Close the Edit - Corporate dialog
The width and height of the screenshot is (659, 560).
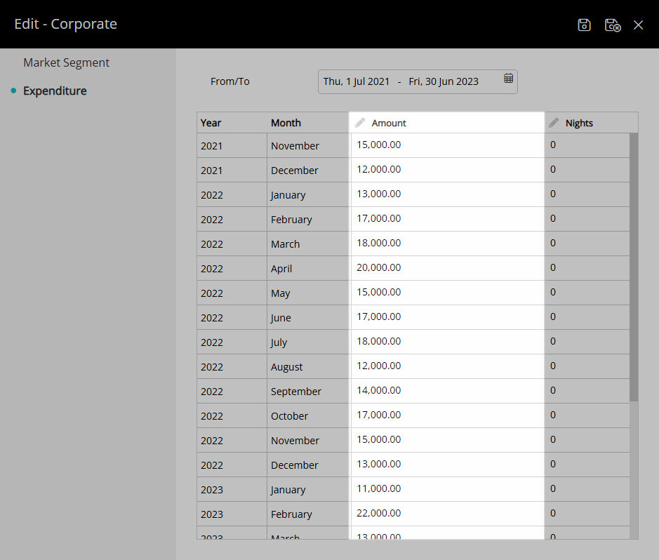click(x=639, y=25)
